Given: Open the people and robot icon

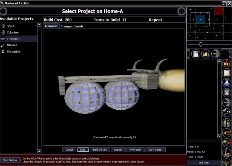Looking at the screenshot, I should click(x=227, y=123).
